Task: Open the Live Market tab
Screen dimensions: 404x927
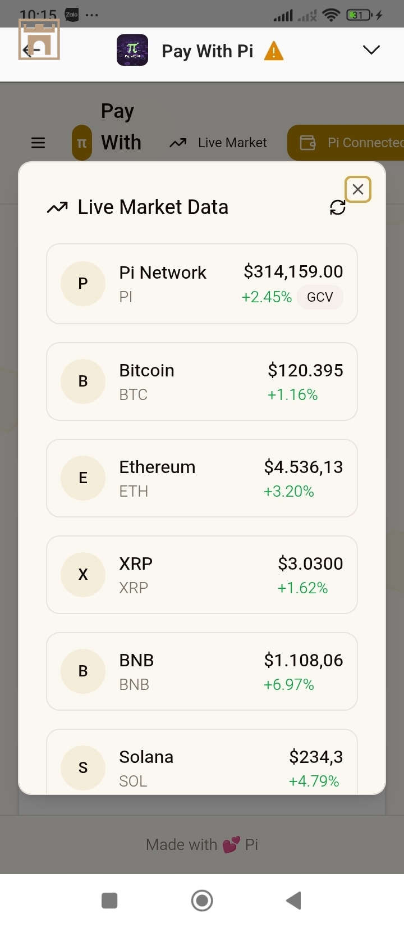Action: [218, 143]
